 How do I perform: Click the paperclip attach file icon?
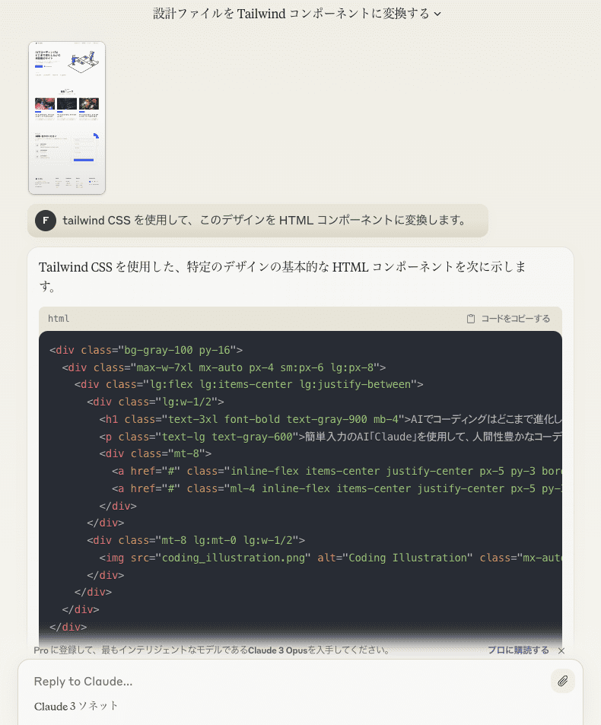point(562,681)
